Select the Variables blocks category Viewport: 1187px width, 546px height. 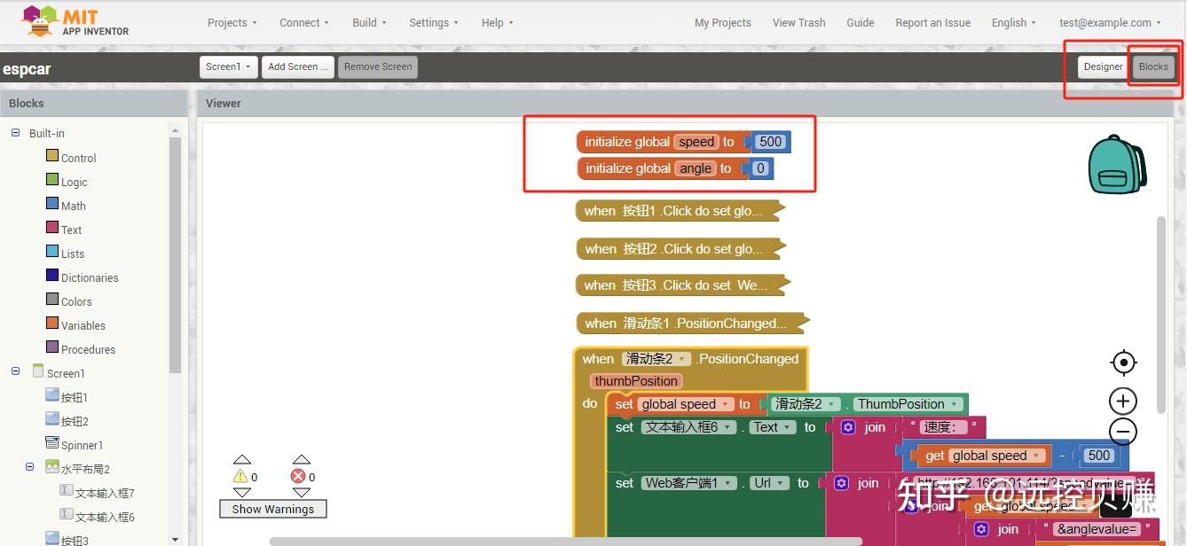[83, 324]
